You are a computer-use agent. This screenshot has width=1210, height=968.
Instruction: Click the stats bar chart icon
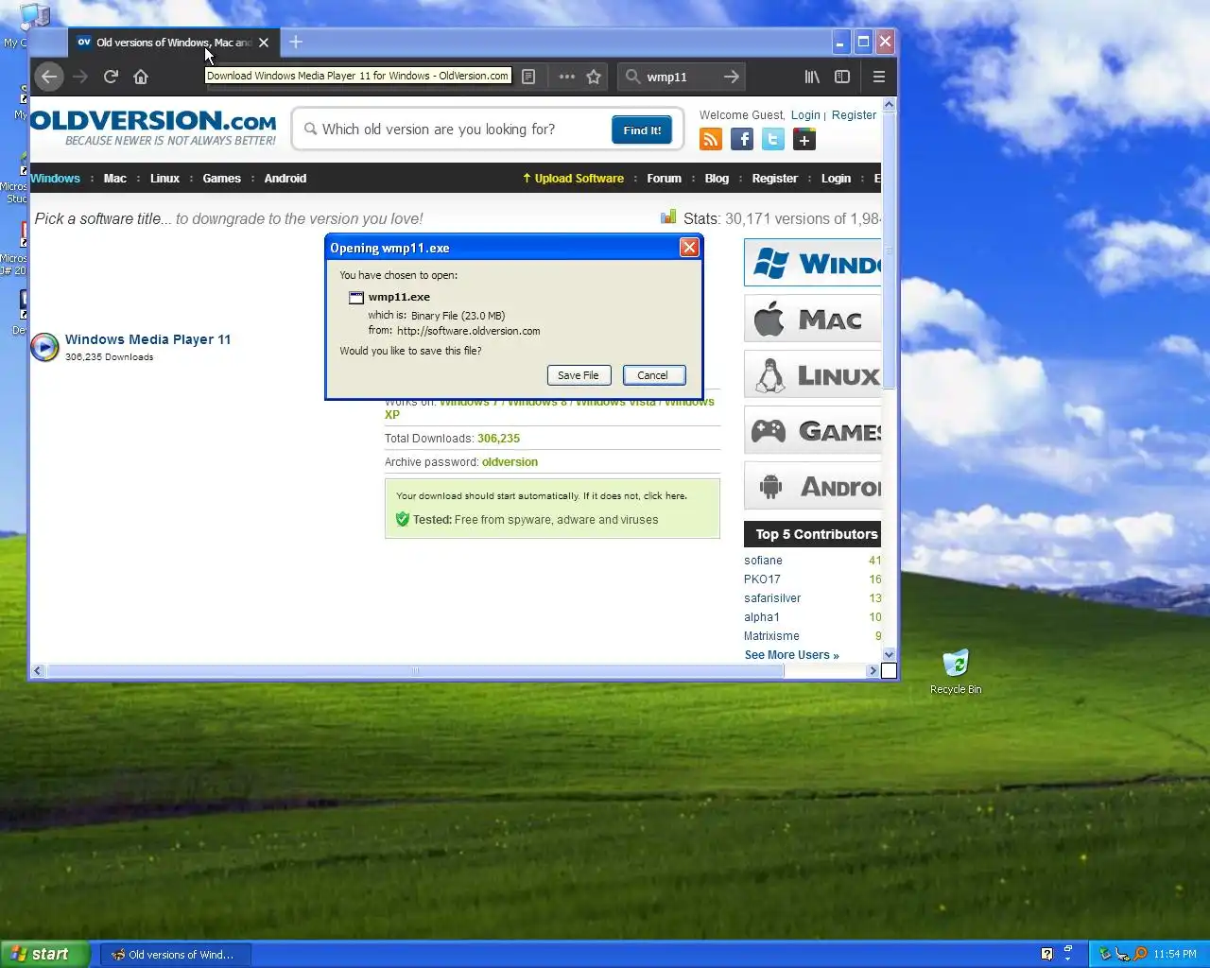coord(668,217)
